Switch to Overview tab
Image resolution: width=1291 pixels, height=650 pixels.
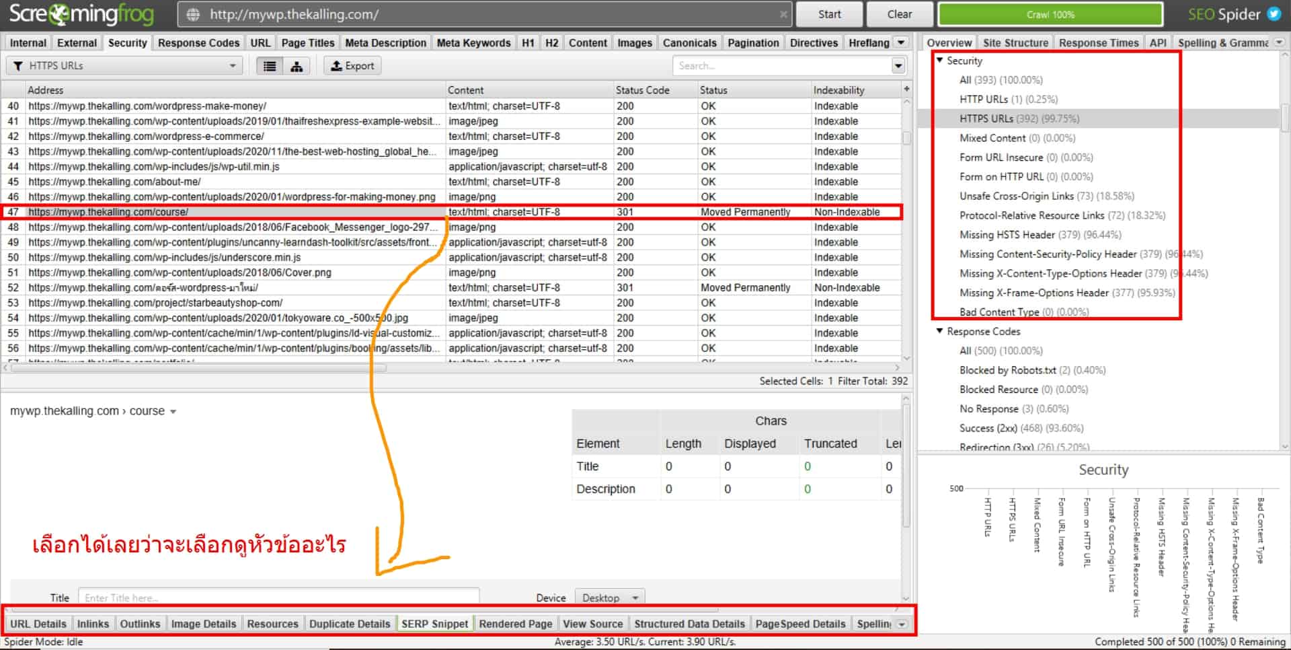[949, 42]
